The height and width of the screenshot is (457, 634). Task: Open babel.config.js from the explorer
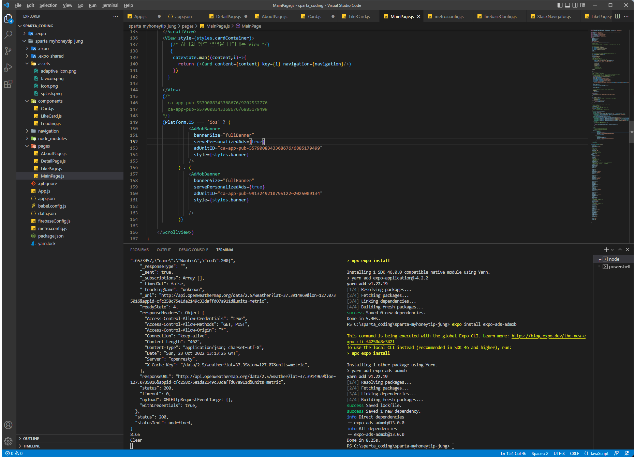click(x=52, y=206)
